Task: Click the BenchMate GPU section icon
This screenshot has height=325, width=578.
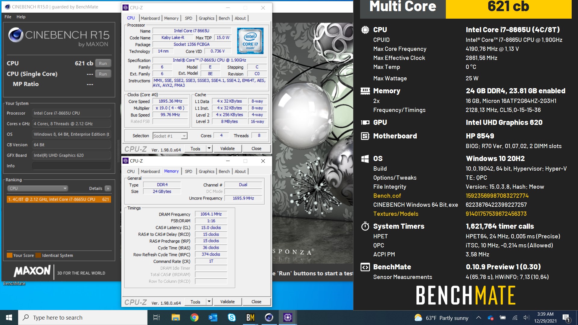Action: coord(365,122)
